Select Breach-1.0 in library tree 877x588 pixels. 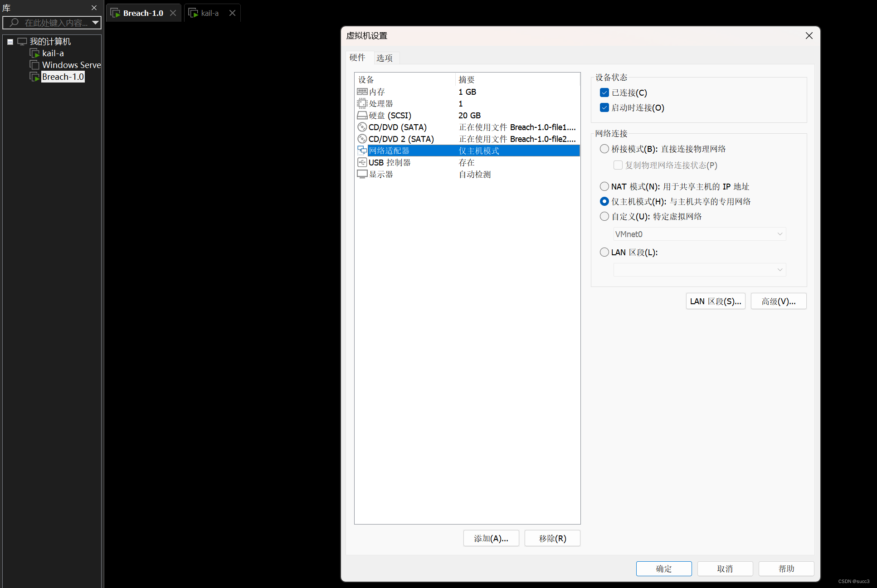tap(63, 77)
